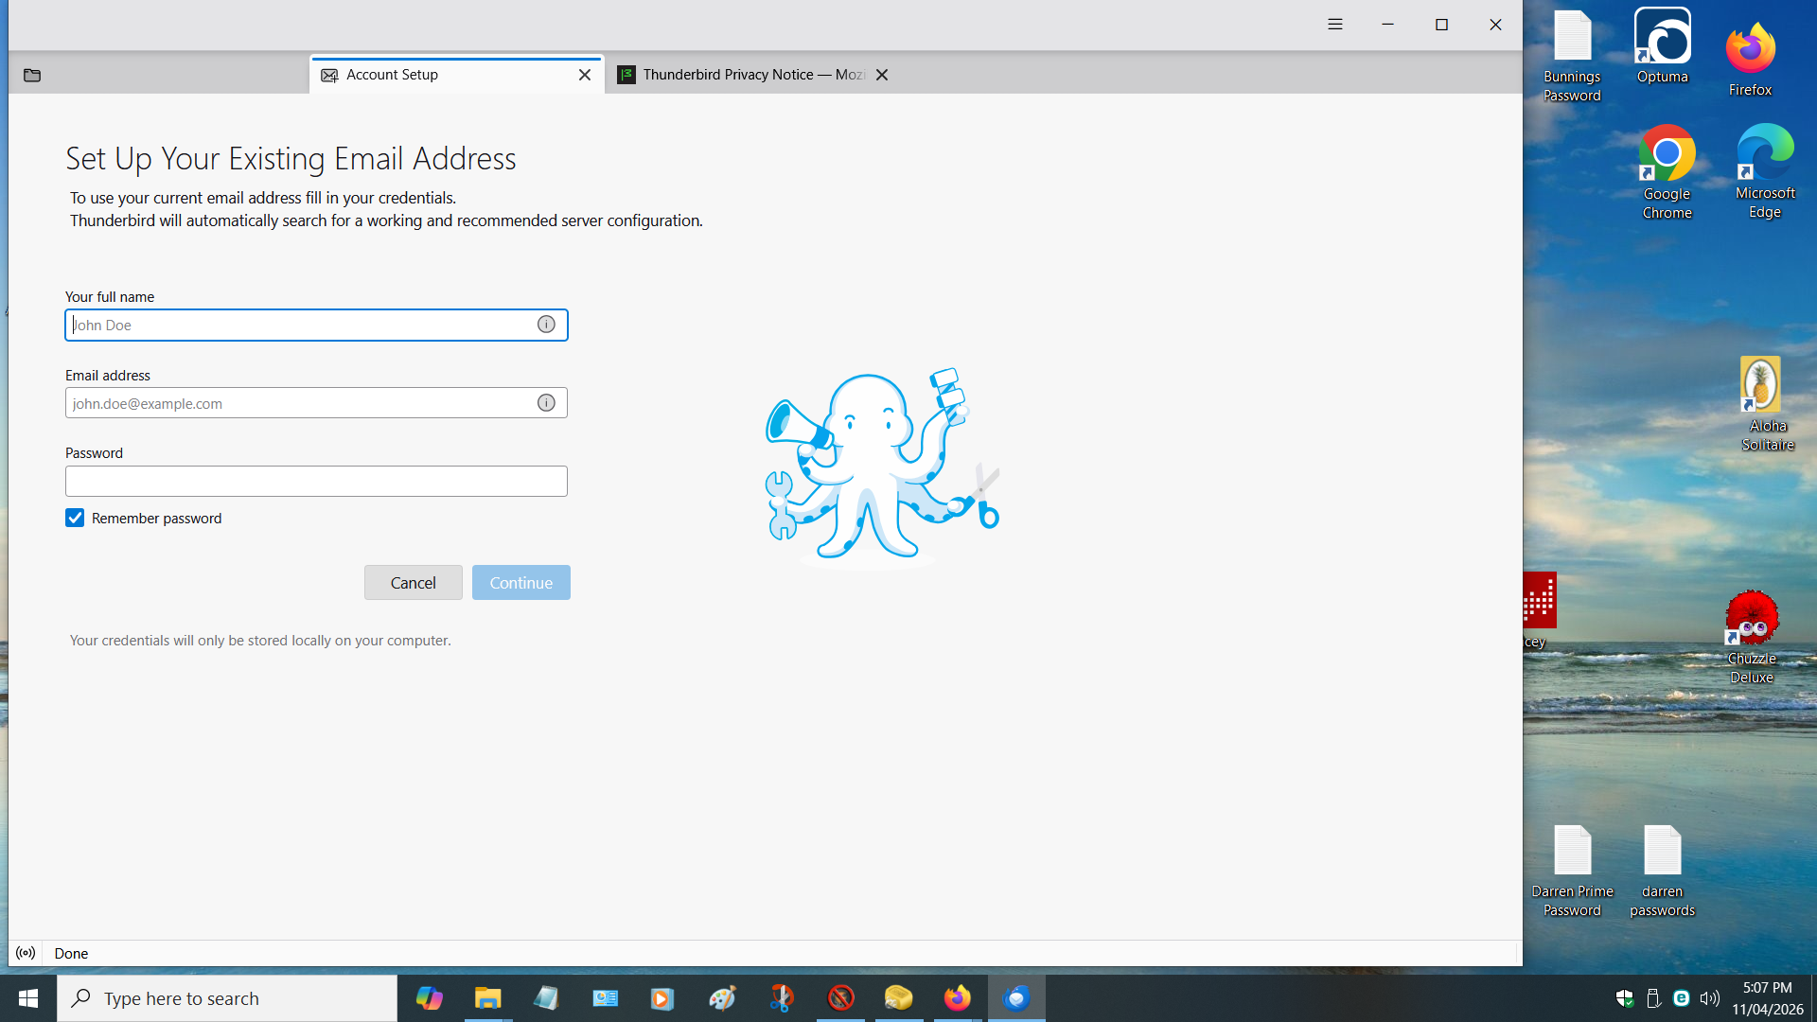Click the Continue button

520,583
